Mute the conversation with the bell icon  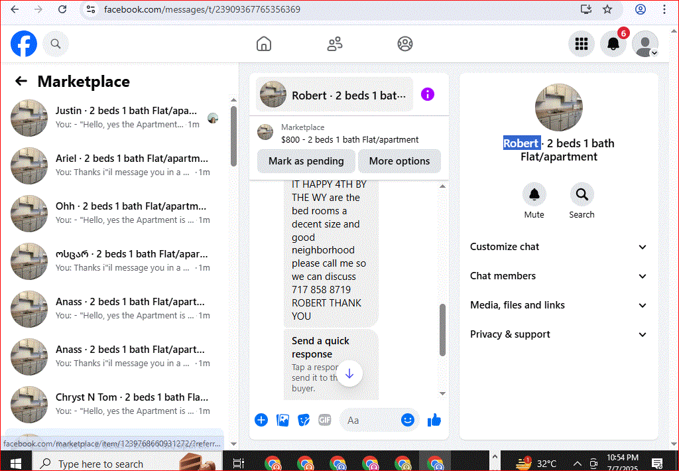point(534,194)
